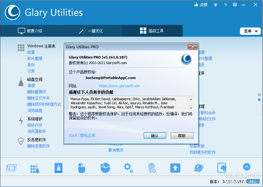Open the 删除恶意软件 tool
This screenshot has height=187, width=263.
click(x=38, y=146)
